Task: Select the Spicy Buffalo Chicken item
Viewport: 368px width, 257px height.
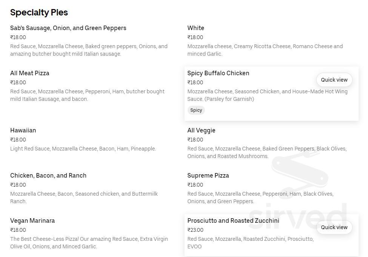Action: pyautogui.click(x=218, y=73)
